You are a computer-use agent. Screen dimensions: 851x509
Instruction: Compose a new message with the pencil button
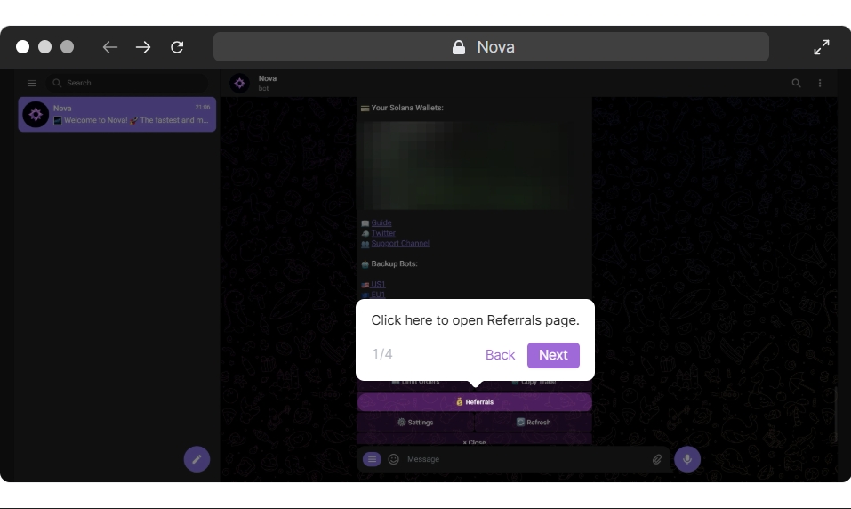(x=197, y=459)
